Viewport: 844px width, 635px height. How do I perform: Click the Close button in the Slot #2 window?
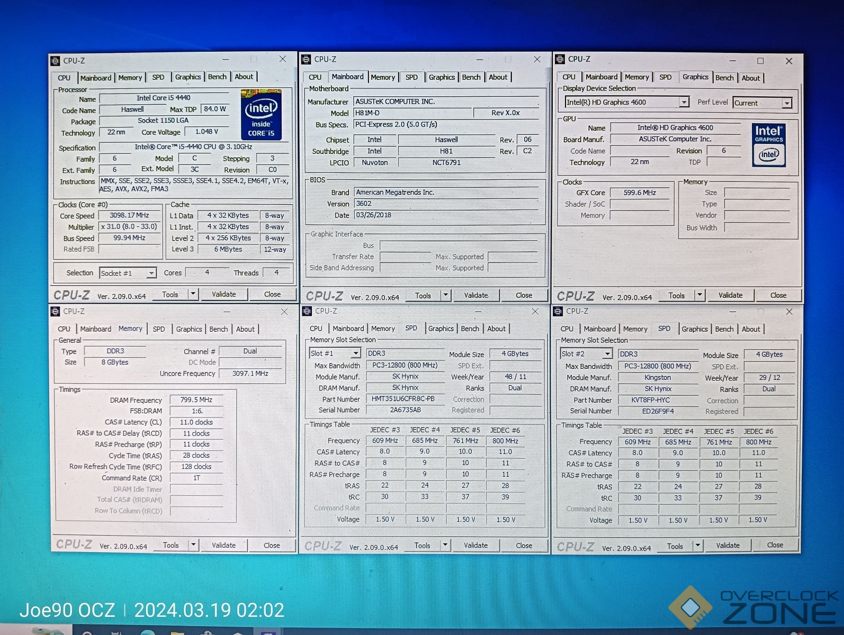click(775, 545)
